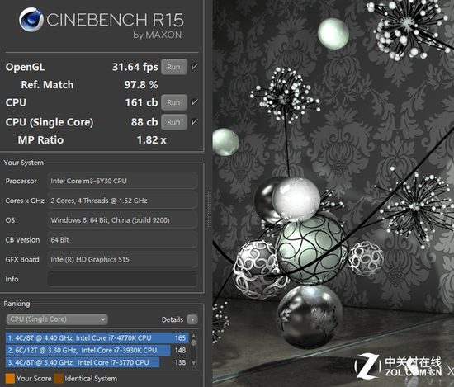Click the Ref. Match 97.8 % value

point(141,85)
